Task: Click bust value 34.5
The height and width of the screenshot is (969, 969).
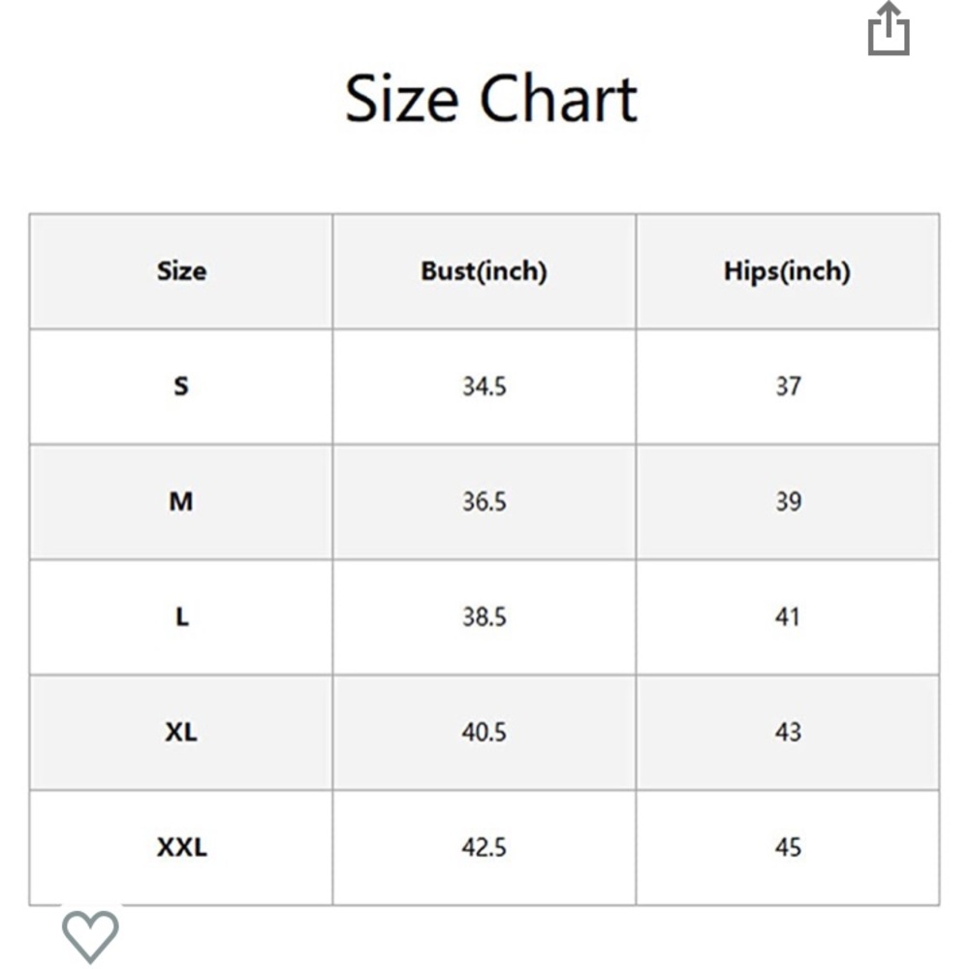Action: (484, 387)
